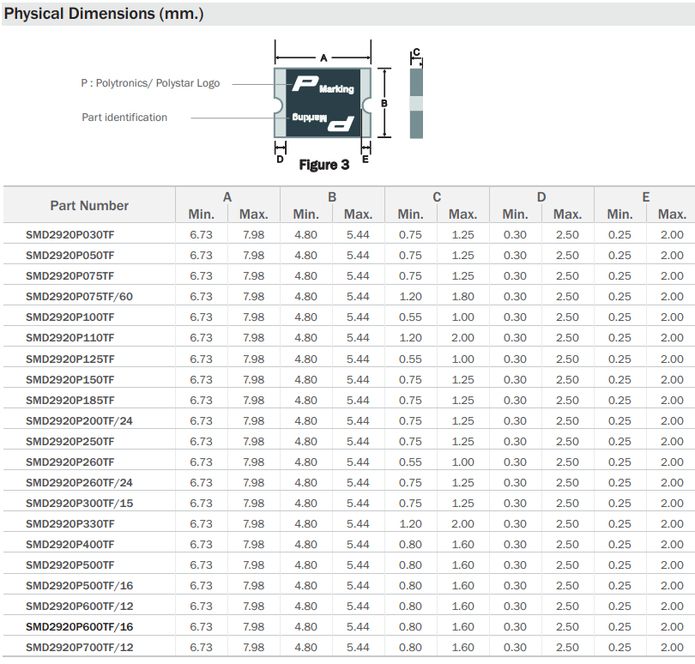Click the column group header E in the table
The height and width of the screenshot is (664, 695).
click(645, 197)
